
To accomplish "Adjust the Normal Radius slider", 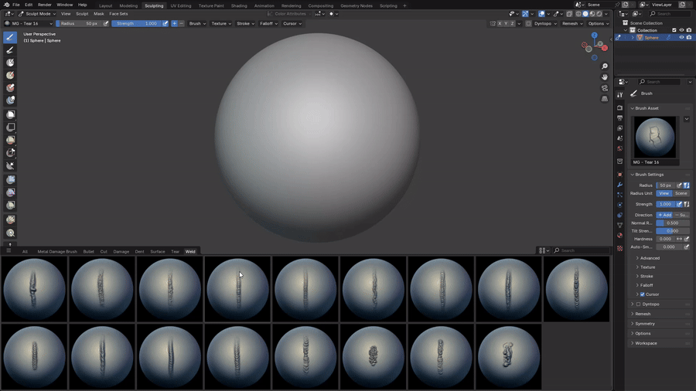I will coord(673,223).
